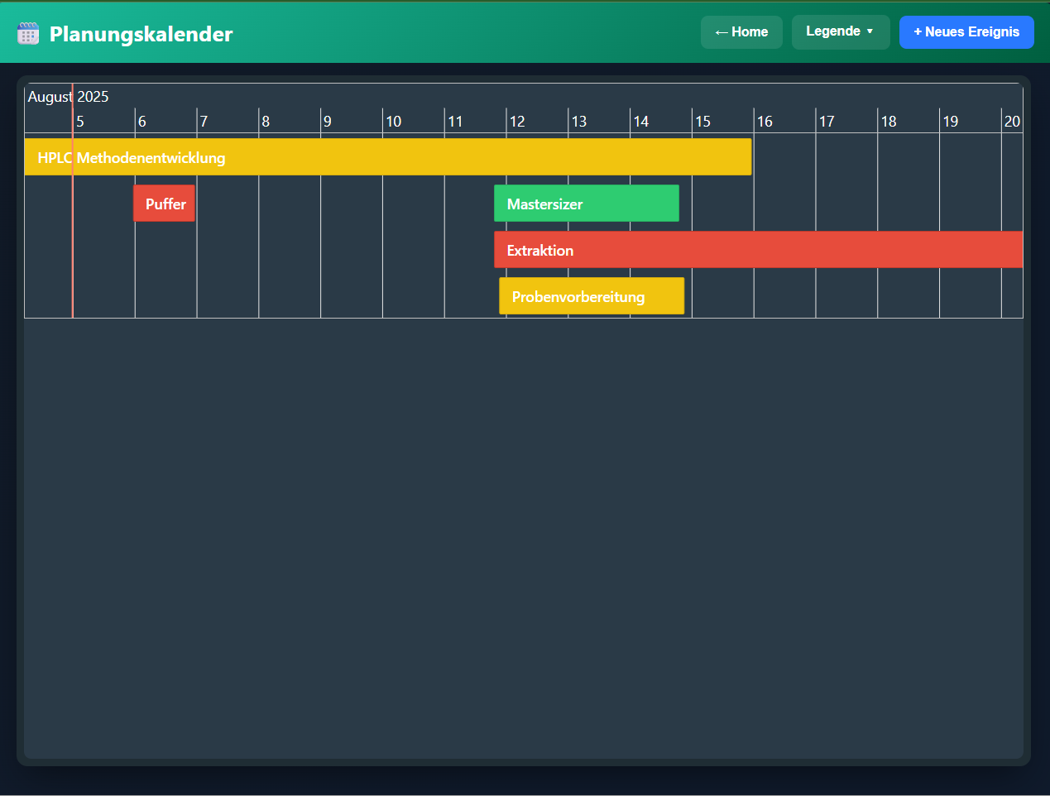
Task: Click day 12 in the timeline header
Action: click(517, 122)
